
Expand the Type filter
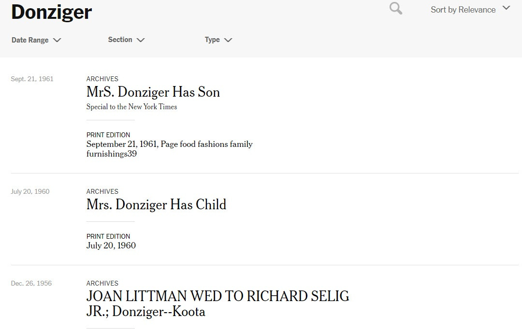(218, 40)
